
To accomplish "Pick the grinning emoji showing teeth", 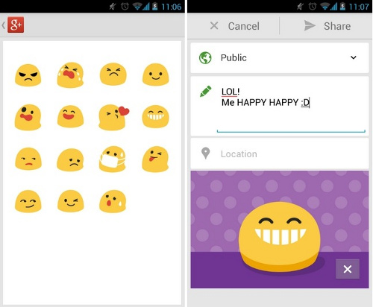I will 156,116.
